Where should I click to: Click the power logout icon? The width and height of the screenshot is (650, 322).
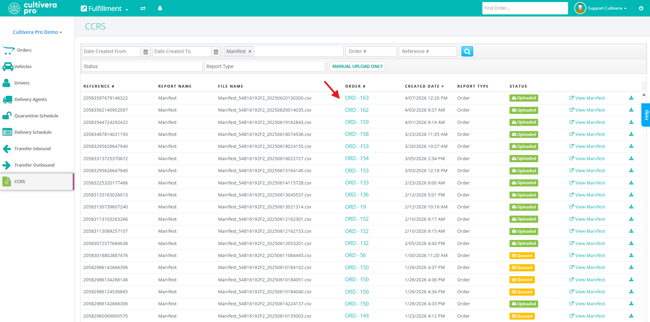pyautogui.click(x=641, y=8)
